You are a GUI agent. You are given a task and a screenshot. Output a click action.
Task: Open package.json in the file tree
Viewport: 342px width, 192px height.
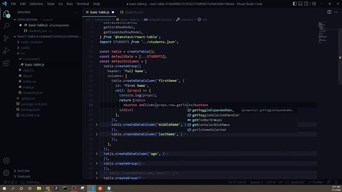pyautogui.click(x=30, y=110)
